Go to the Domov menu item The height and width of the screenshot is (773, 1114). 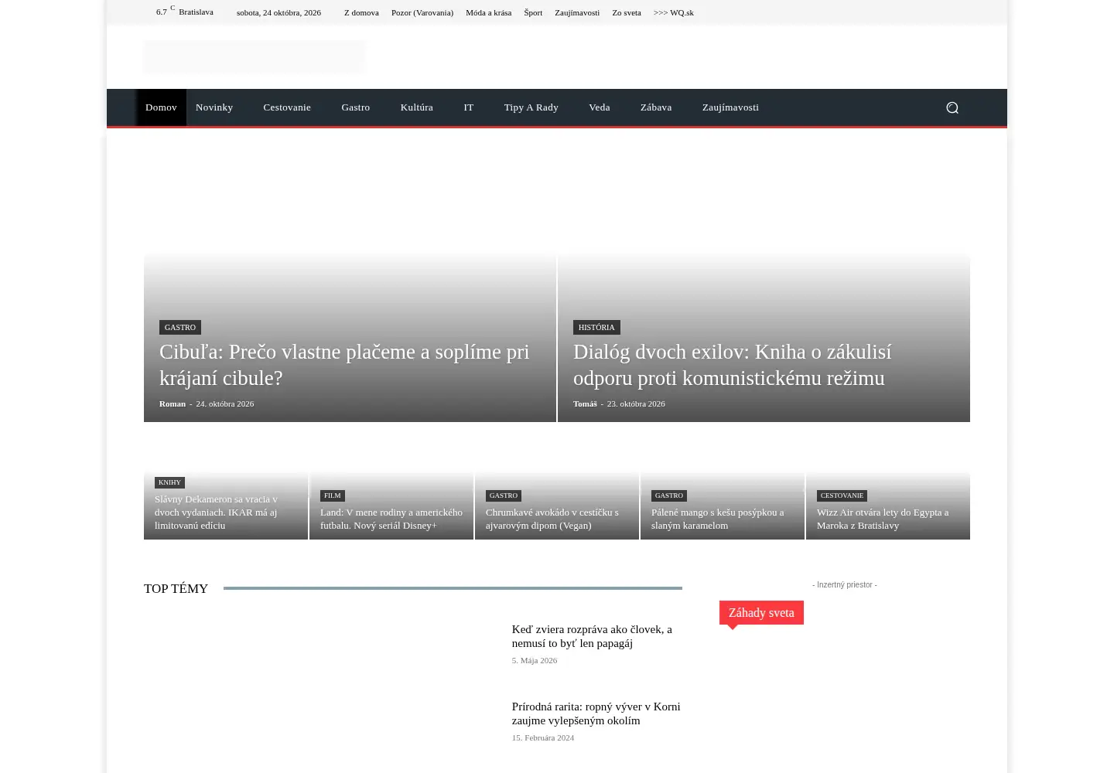click(x=161, y=107)
